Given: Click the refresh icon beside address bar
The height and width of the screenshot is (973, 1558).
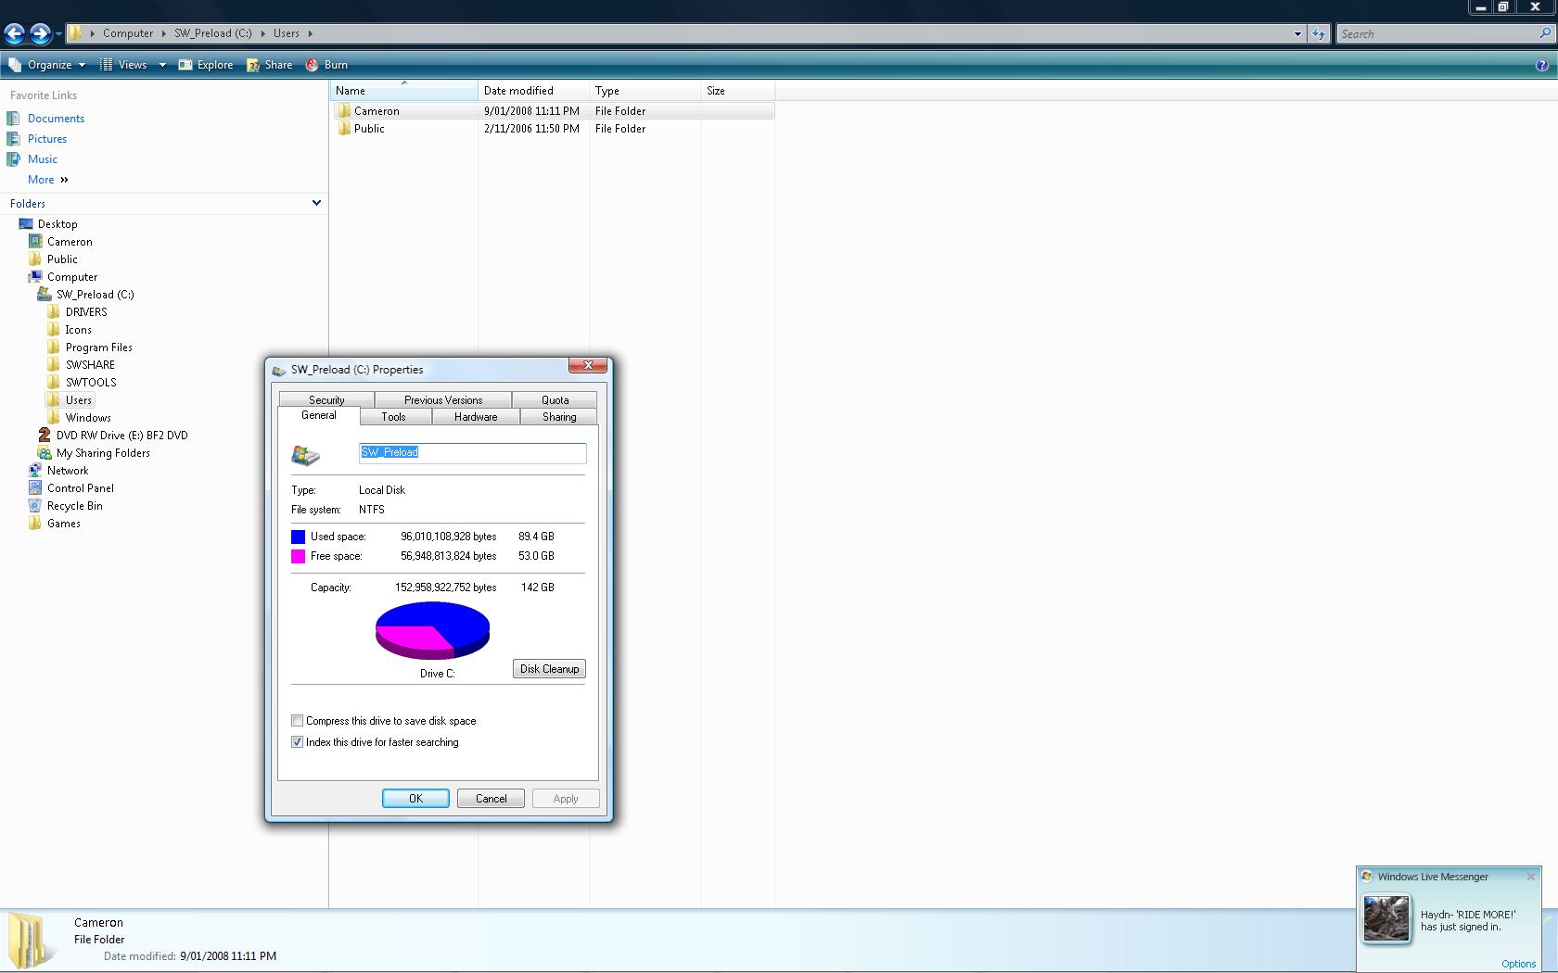Looking at the screenshot, I should [x=1318, y=34].
